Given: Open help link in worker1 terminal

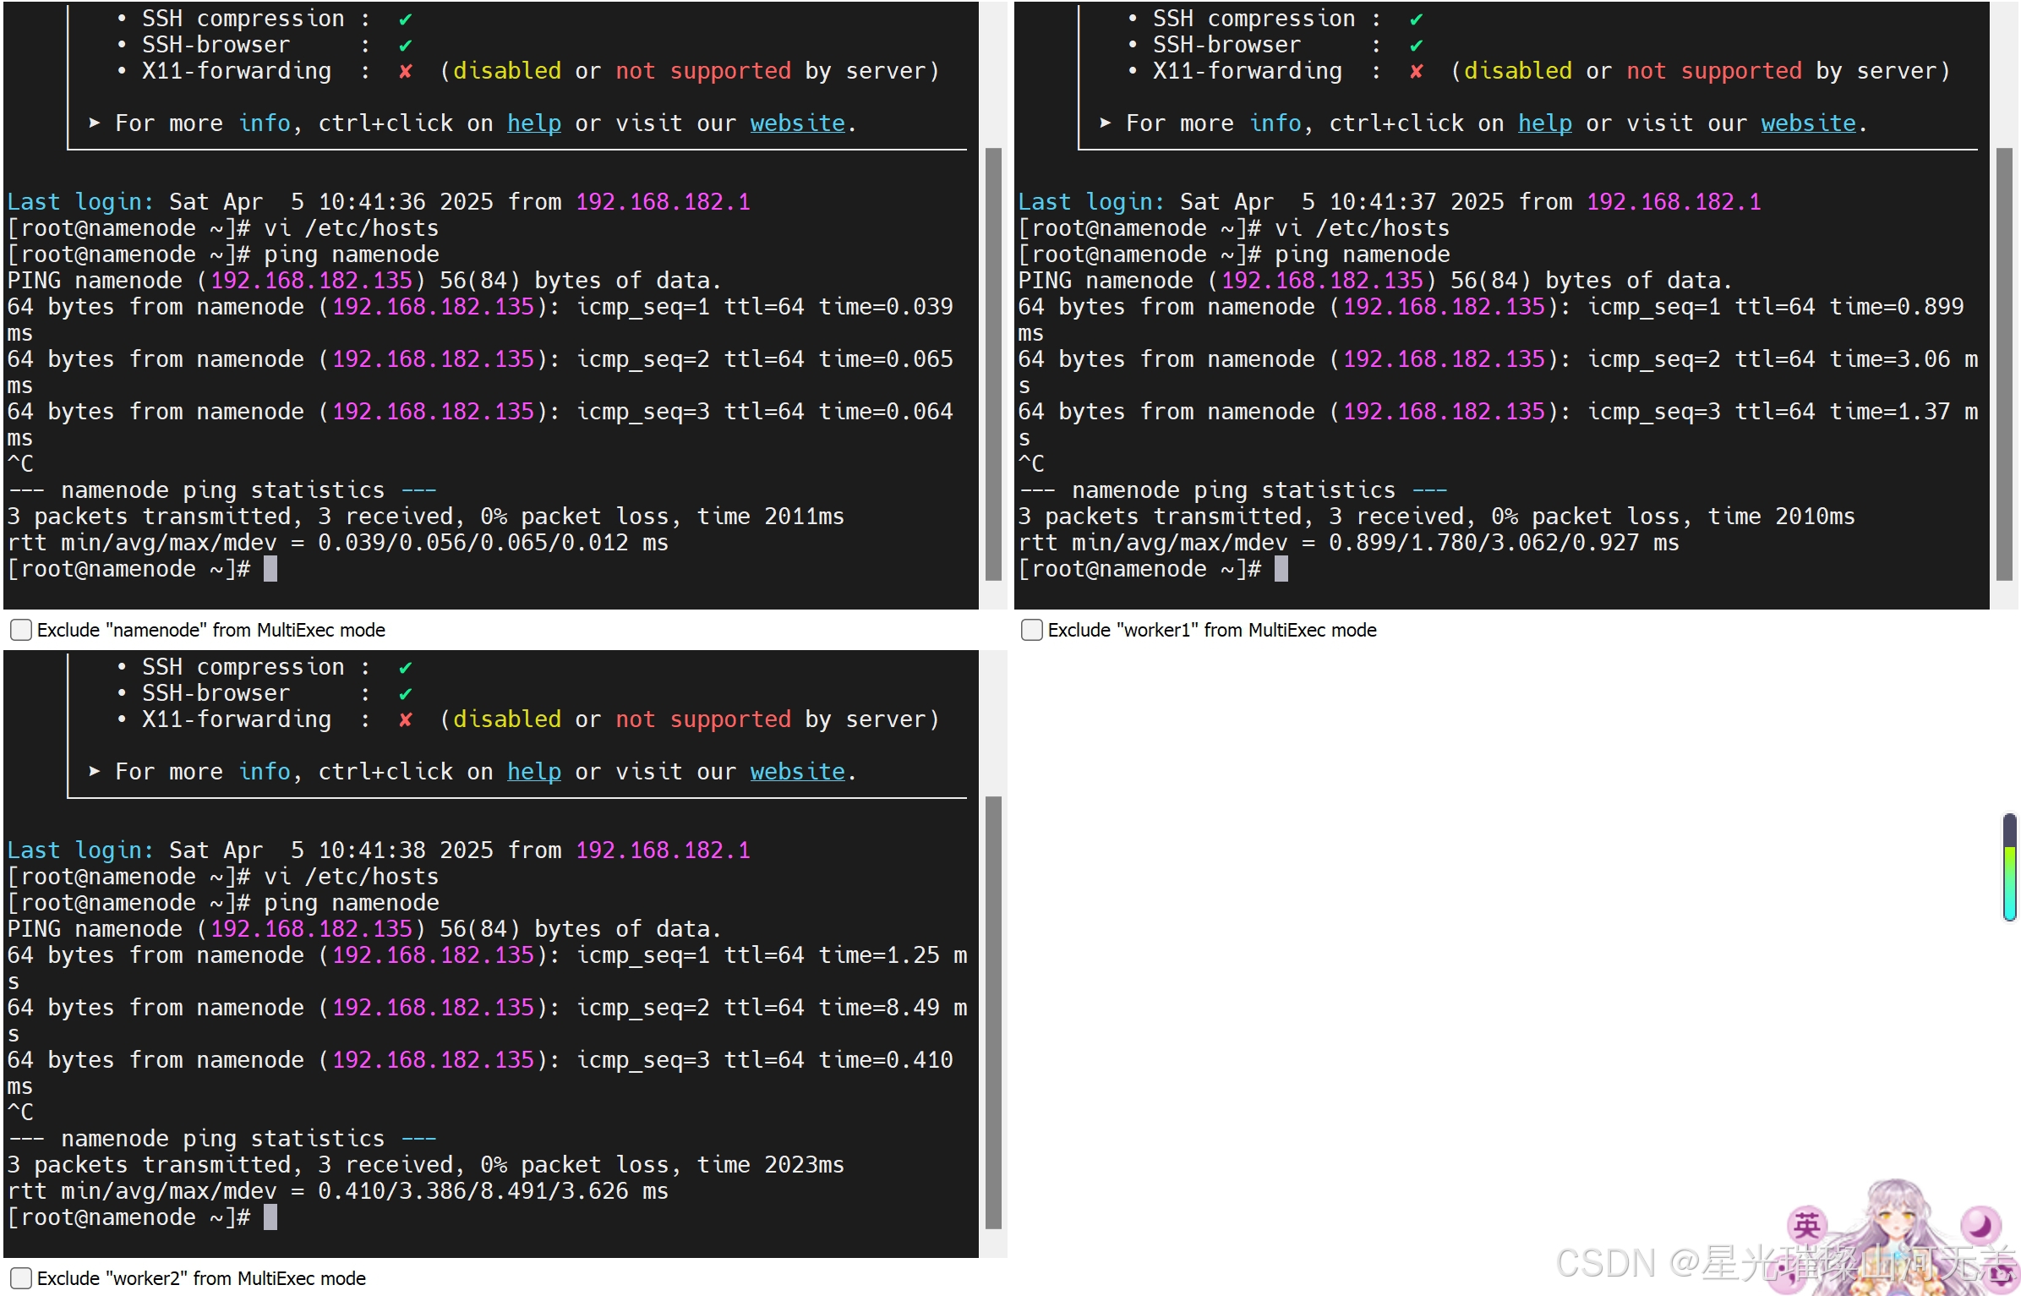Looking at the screenshot, I should (x=1544, y=123).
